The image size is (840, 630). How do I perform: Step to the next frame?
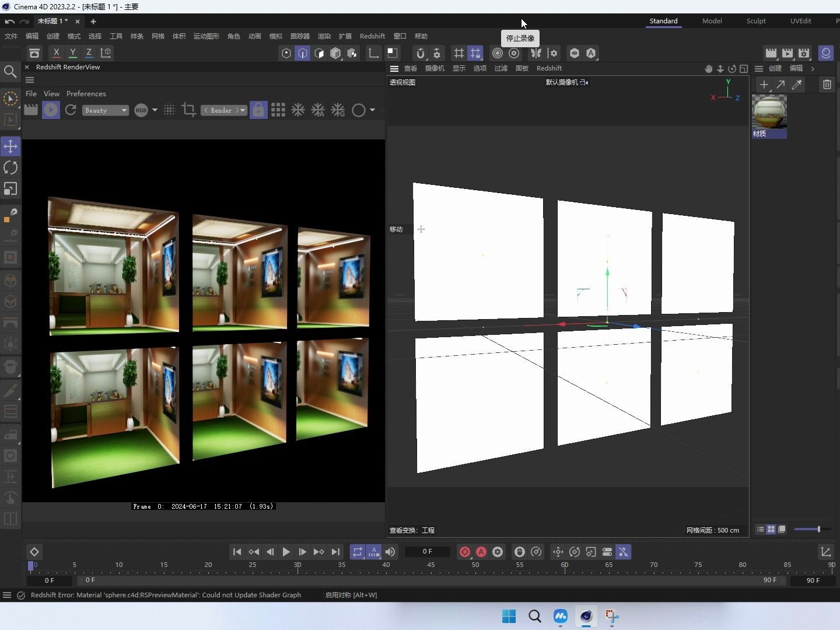click(x=302, y=552)
